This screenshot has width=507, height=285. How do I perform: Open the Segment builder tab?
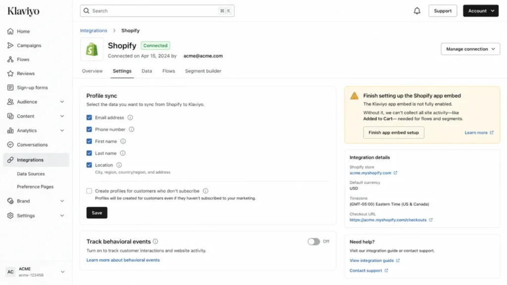coord(203,71)
